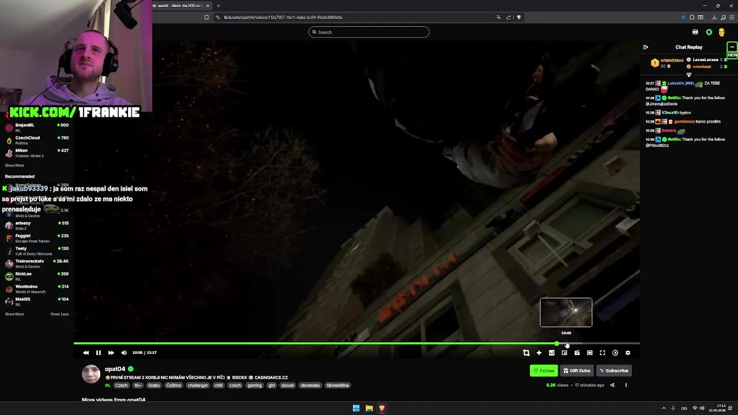Open File Explorer from the taskbar
738x415 pixels.
[x=369, y=408]
